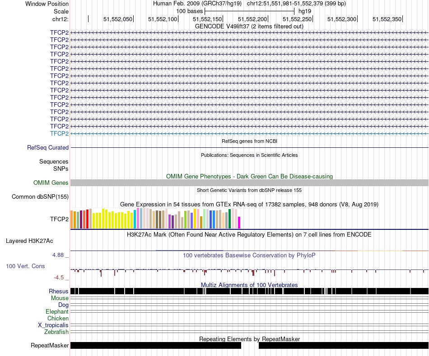Screen dimensions: 429x356
Task: Click the chr12: ruler label
Action: click(61, 19)
